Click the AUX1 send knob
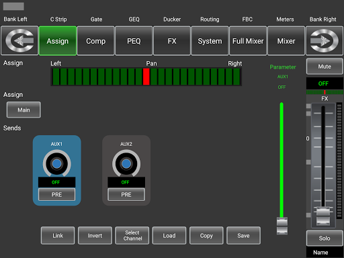Image resolution: width=344 pixels, height=258 pixels. pyautogui.click(x=57, y=164)
